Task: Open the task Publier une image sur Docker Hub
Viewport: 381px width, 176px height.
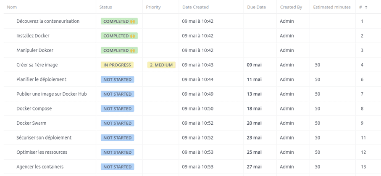Action: pos(52,94)
